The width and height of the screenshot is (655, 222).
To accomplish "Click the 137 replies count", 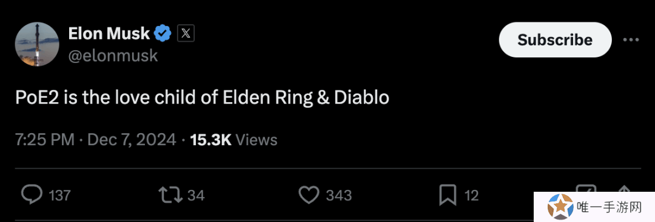I will pyautogui.click(x=59, y=195).
